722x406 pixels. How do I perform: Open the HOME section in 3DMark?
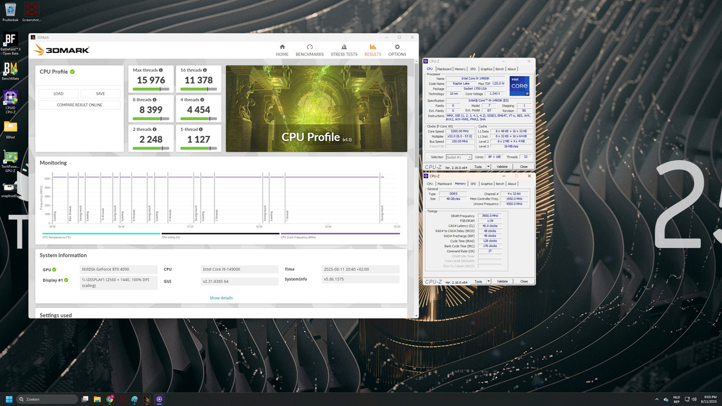click(282, 50)
